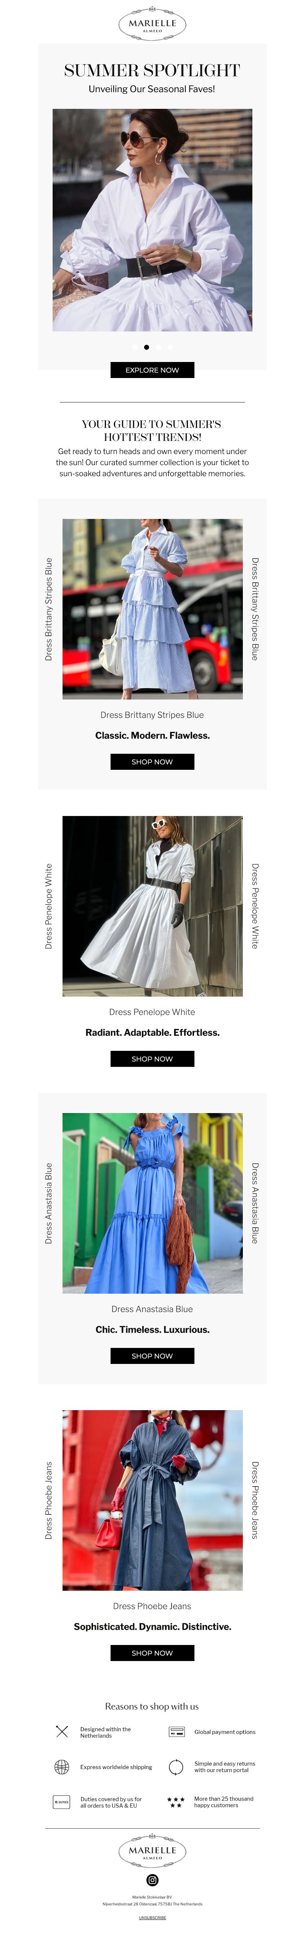
Task: Click the globe worldwide shipping icon
Action: coord(63,1767)
